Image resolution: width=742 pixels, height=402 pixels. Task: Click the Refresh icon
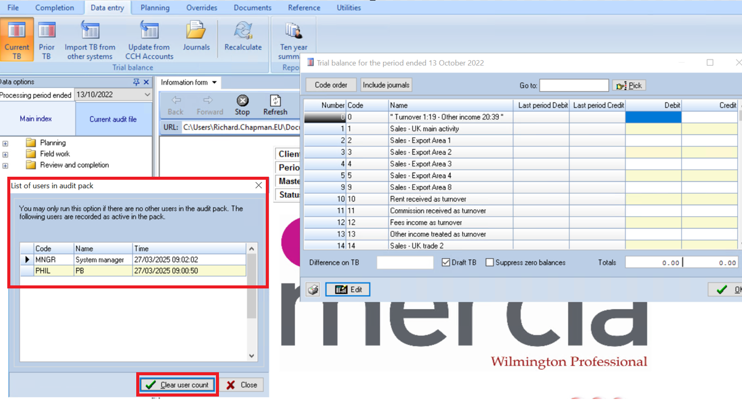point(275,105)
